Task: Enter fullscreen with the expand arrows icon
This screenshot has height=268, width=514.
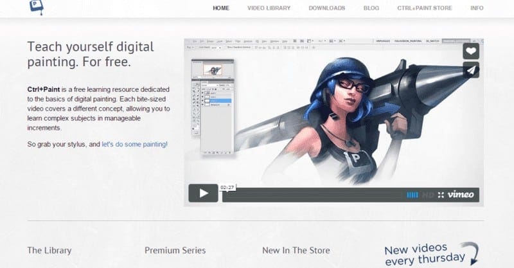Action: point(441,195)
